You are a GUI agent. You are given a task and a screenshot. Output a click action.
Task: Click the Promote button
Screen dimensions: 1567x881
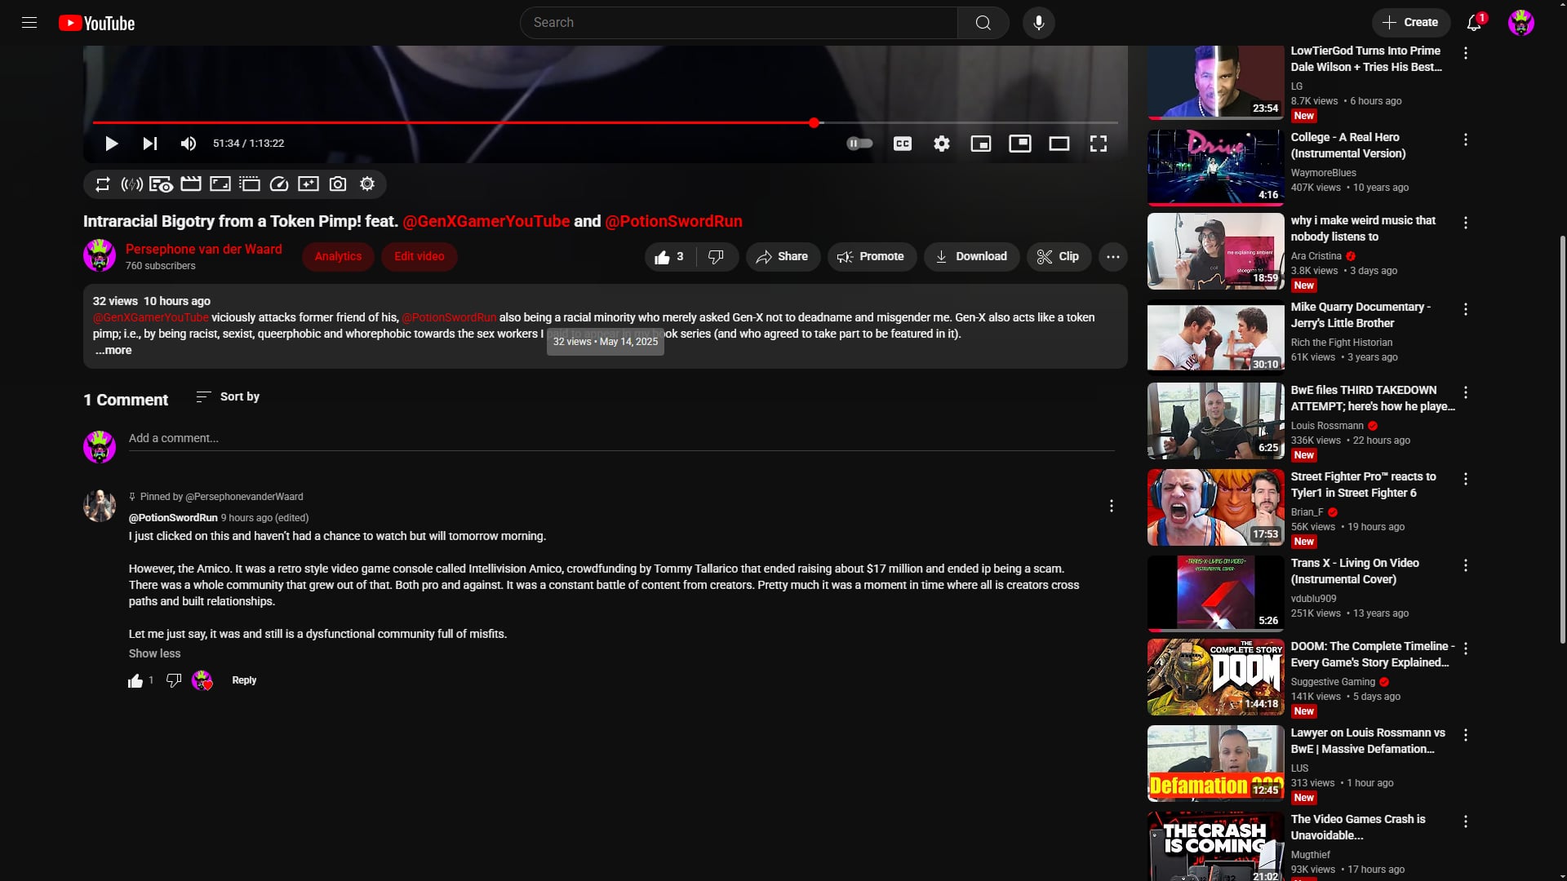[872, 257]
